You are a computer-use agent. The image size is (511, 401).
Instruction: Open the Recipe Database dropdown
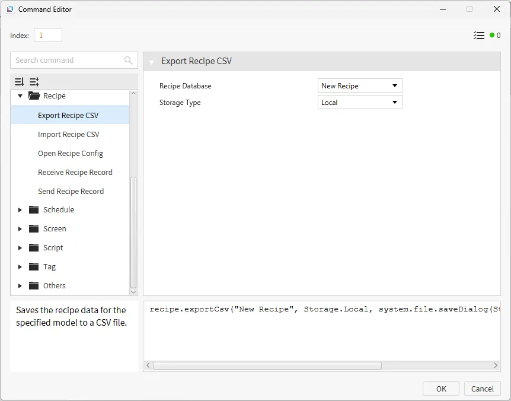tap(360, 86)
